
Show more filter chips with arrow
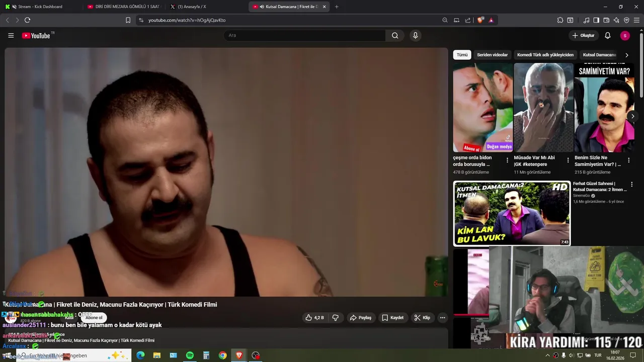[626, 55]
